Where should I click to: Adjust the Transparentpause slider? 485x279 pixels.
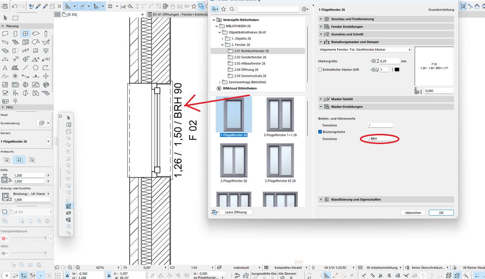coord(29,238)
